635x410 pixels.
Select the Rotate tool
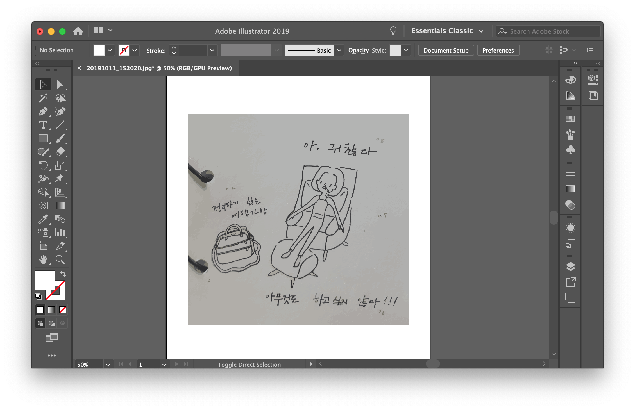[43, 165]
